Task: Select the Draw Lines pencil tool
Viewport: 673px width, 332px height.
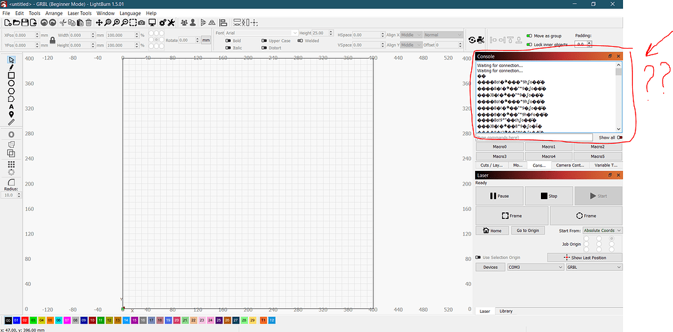Action: tap(11, 67)
